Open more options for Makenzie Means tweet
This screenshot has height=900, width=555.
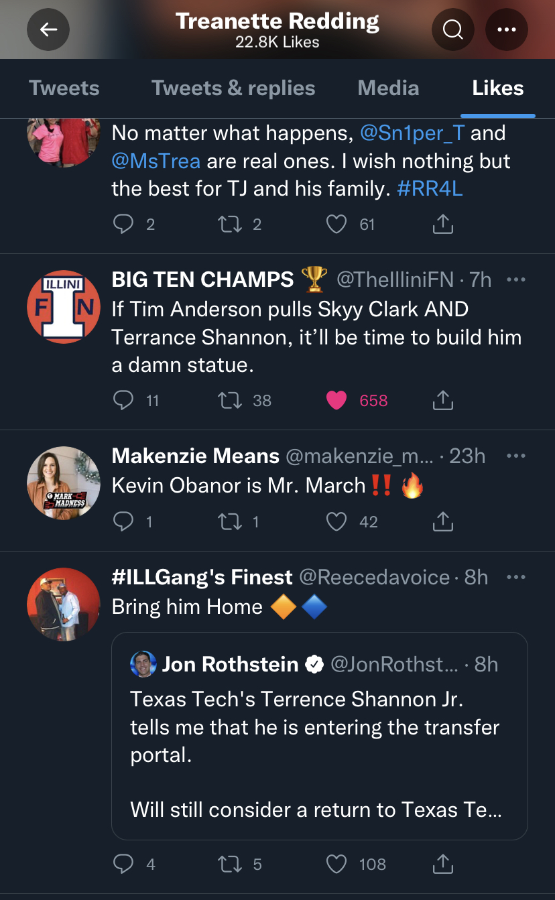tap(515, 456)
